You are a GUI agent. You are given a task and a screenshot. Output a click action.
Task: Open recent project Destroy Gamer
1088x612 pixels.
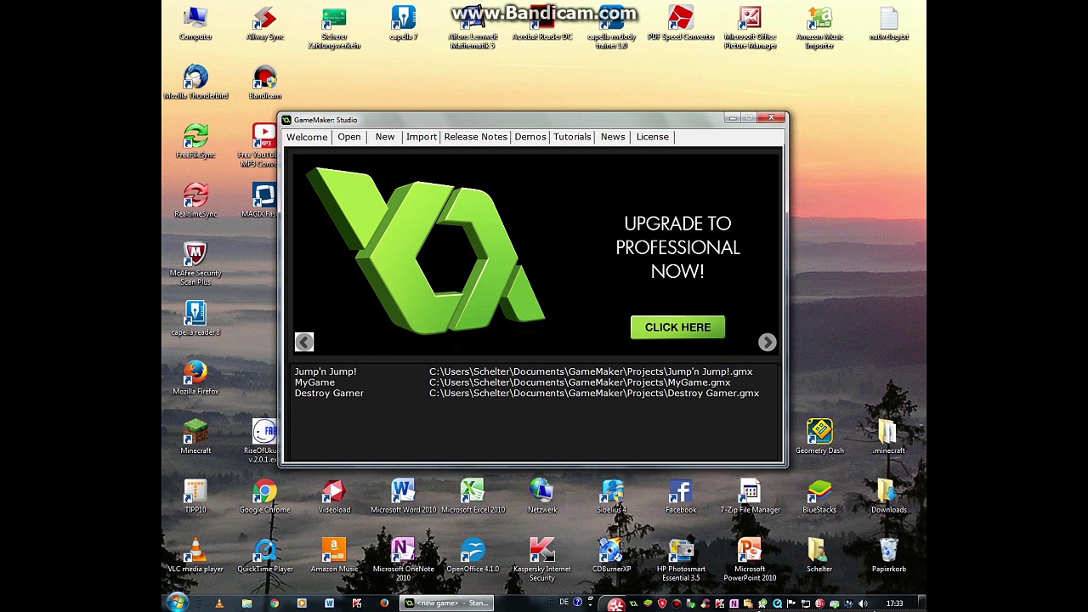(x=329, y=394)
